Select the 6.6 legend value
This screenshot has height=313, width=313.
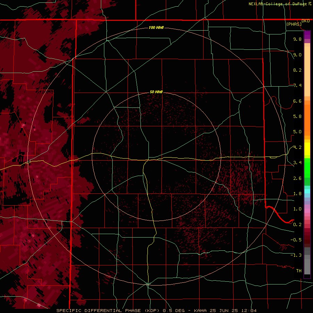point(297,101)
